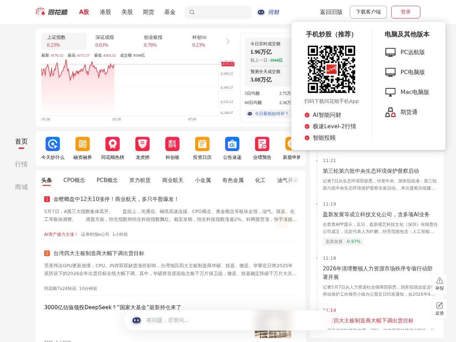Open 新股申购 shortcut icon
The height and width of the screenshot is (342, 456).
(289, 144)
